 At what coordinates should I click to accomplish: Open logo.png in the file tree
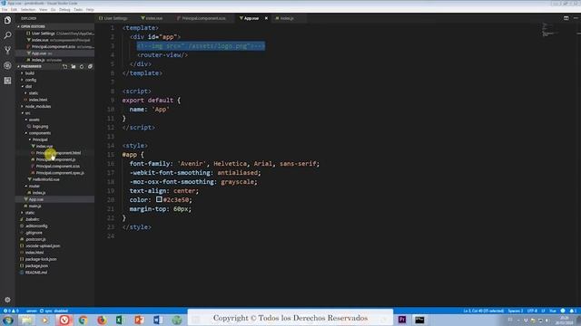(40, 127)
